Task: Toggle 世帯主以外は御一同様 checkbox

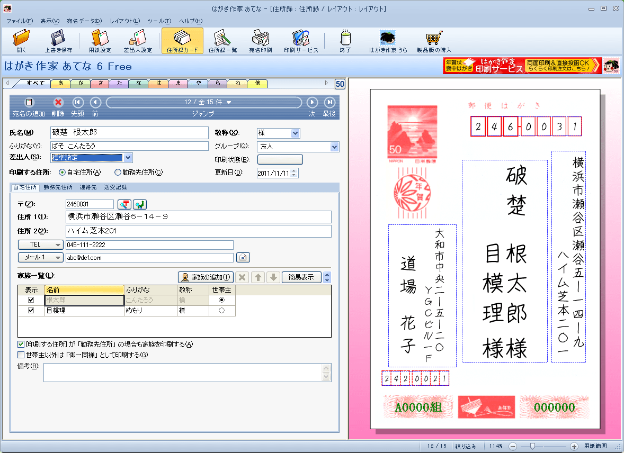Action: pyautogui.click(x=21, y=355)
